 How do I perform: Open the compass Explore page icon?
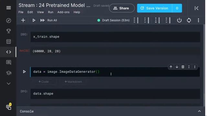[9, 21]
